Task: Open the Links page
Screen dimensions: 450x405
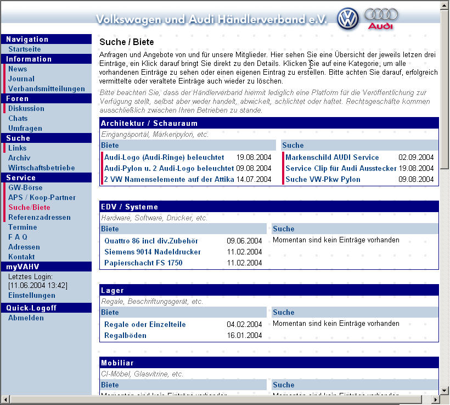Action: click(x=17, y=148)
